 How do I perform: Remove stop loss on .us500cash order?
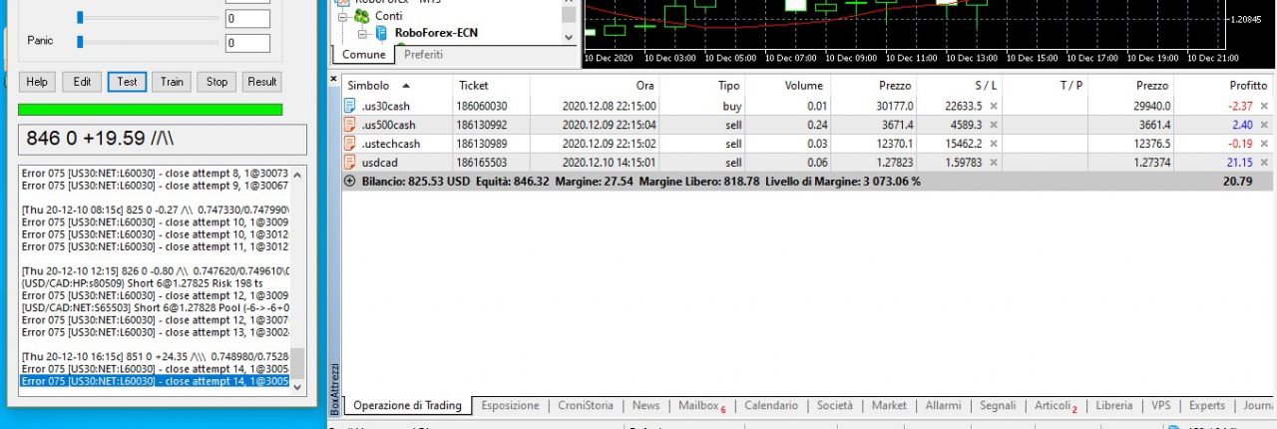point(994,125)
